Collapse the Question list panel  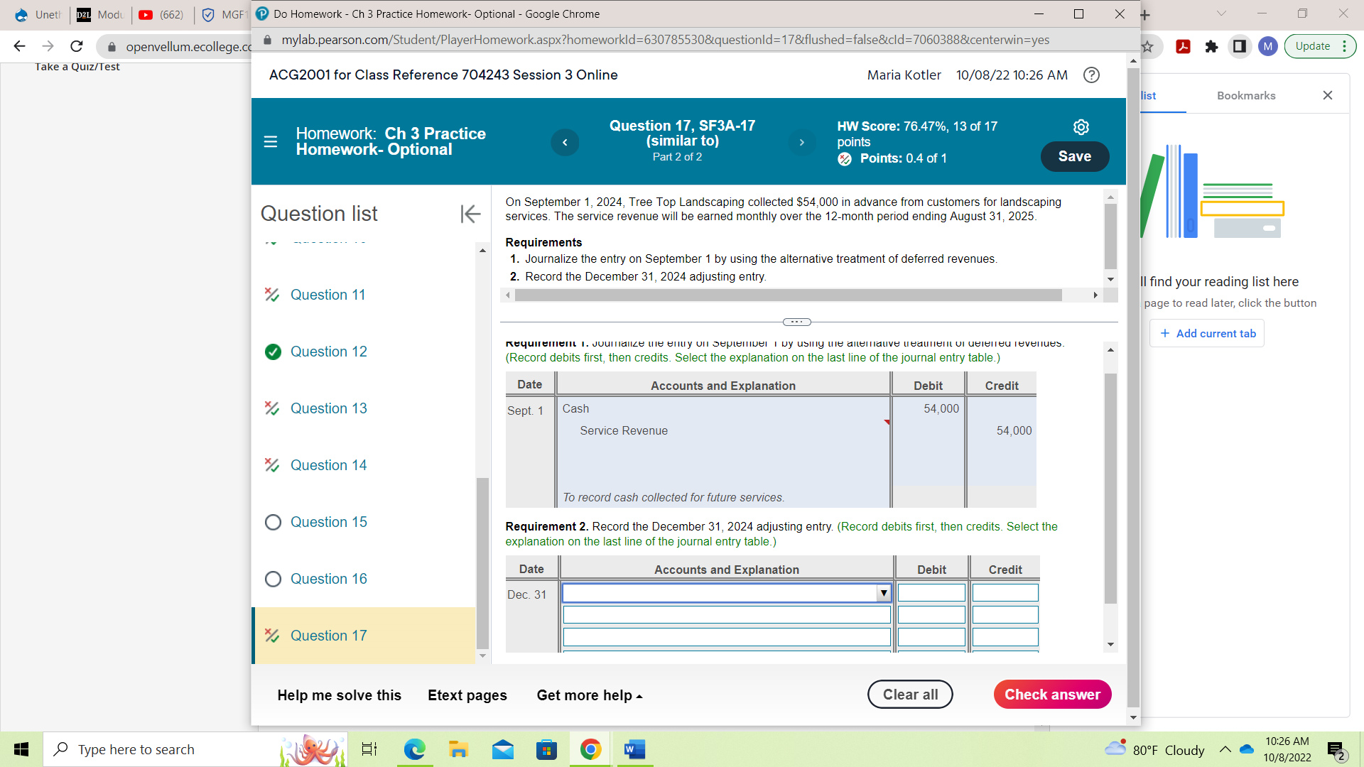pyautogui.click(x=470, y=214)
